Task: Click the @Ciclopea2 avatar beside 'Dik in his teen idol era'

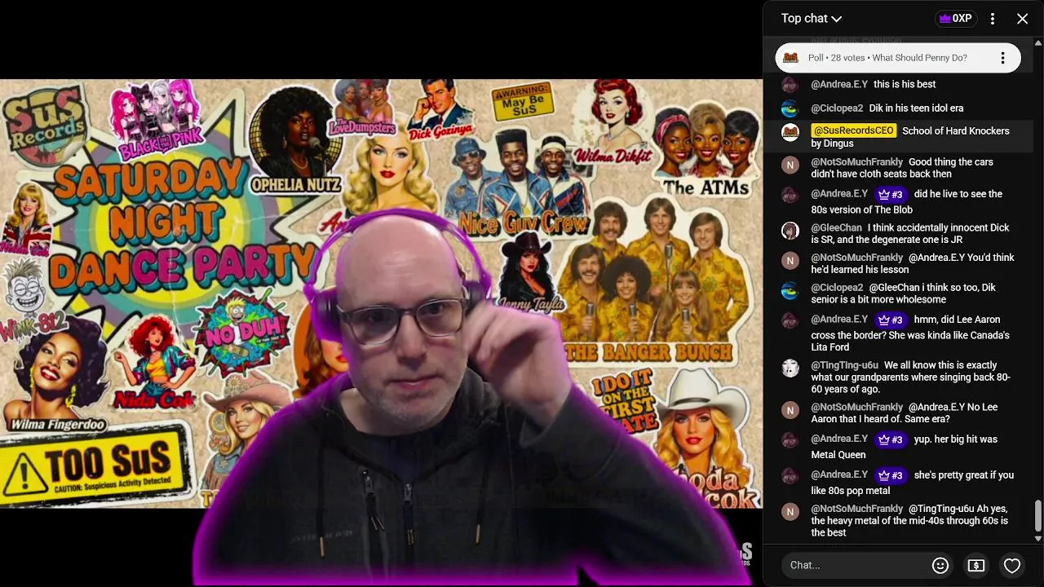Action: coord(790,108)
